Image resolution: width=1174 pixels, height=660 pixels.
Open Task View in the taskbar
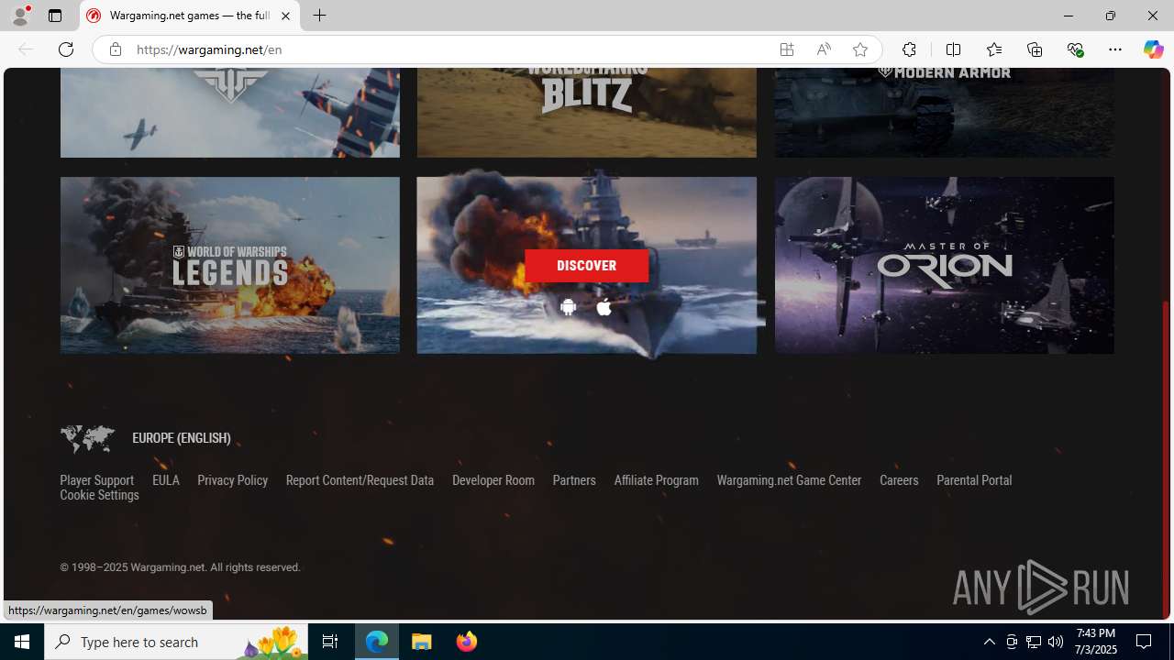[330, 642]
